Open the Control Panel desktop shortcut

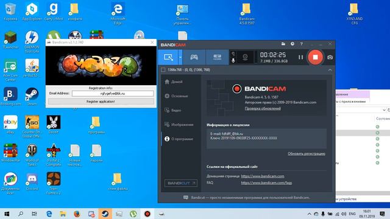182,14
